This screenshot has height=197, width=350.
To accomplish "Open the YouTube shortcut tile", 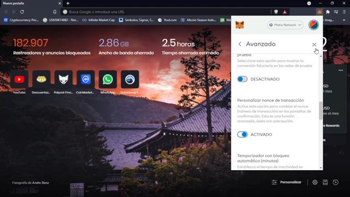I will pos(19,79).
